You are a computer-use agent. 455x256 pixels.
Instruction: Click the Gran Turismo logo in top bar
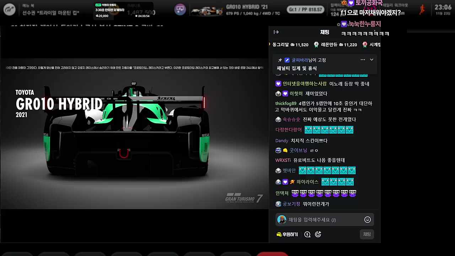coord(10,10)
